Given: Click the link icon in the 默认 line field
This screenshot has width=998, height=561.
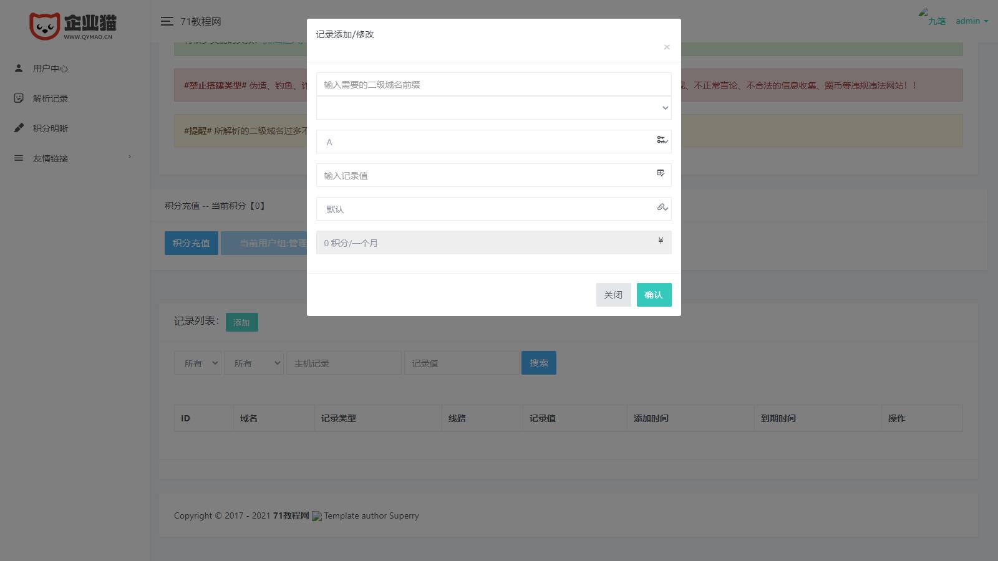Looking at the screenshot, I should (x=662, y=207).
